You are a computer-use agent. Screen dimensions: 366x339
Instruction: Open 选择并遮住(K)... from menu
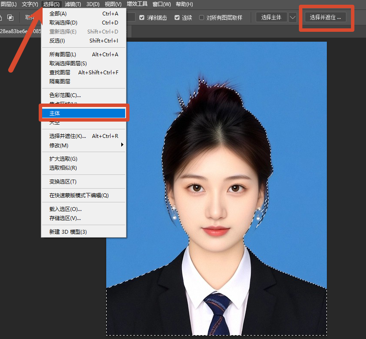coord(84,136)
